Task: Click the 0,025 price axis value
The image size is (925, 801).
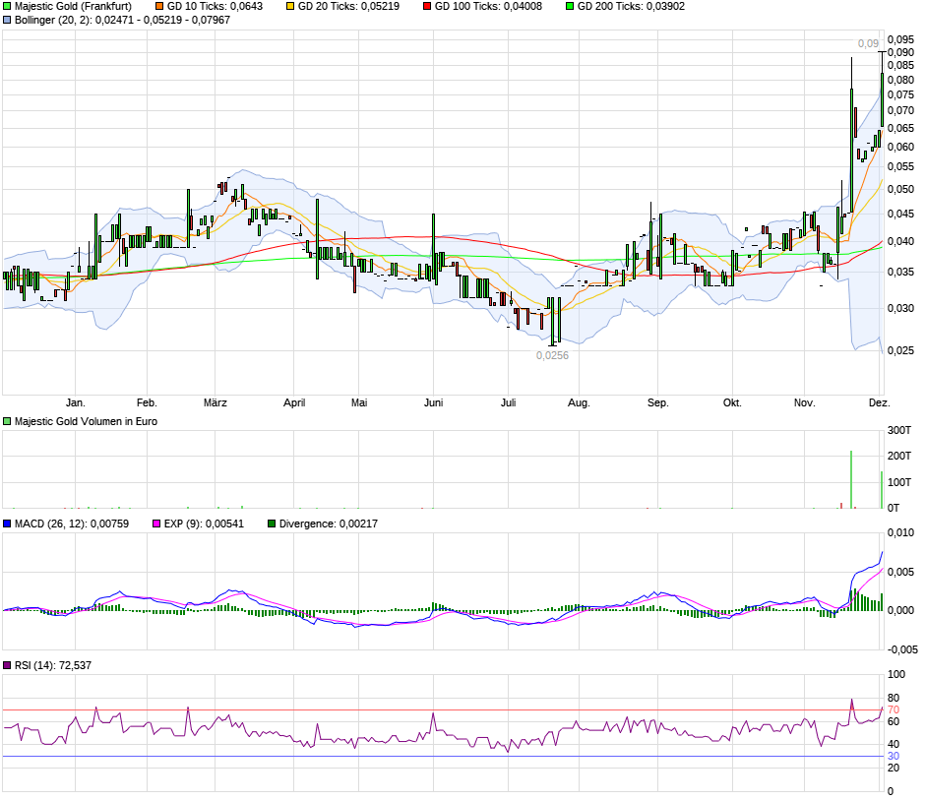Action: [900, 350]
